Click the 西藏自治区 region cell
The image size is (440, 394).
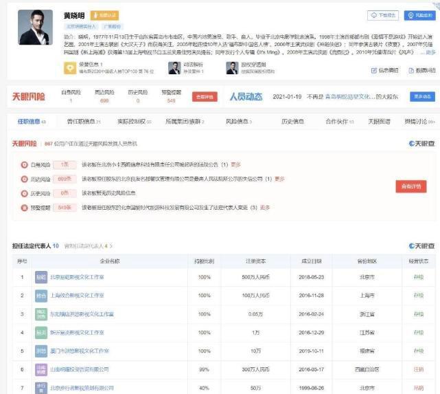[x=367, y=369]
